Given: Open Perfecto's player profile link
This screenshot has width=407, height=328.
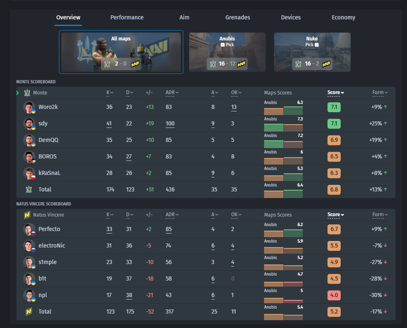Looking at the screenshot, I should coord(49,229).
